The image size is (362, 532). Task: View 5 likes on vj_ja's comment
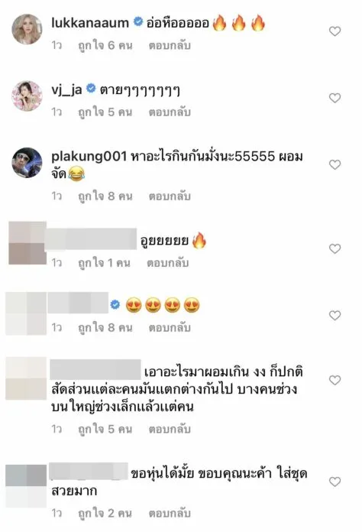point(105,112)
